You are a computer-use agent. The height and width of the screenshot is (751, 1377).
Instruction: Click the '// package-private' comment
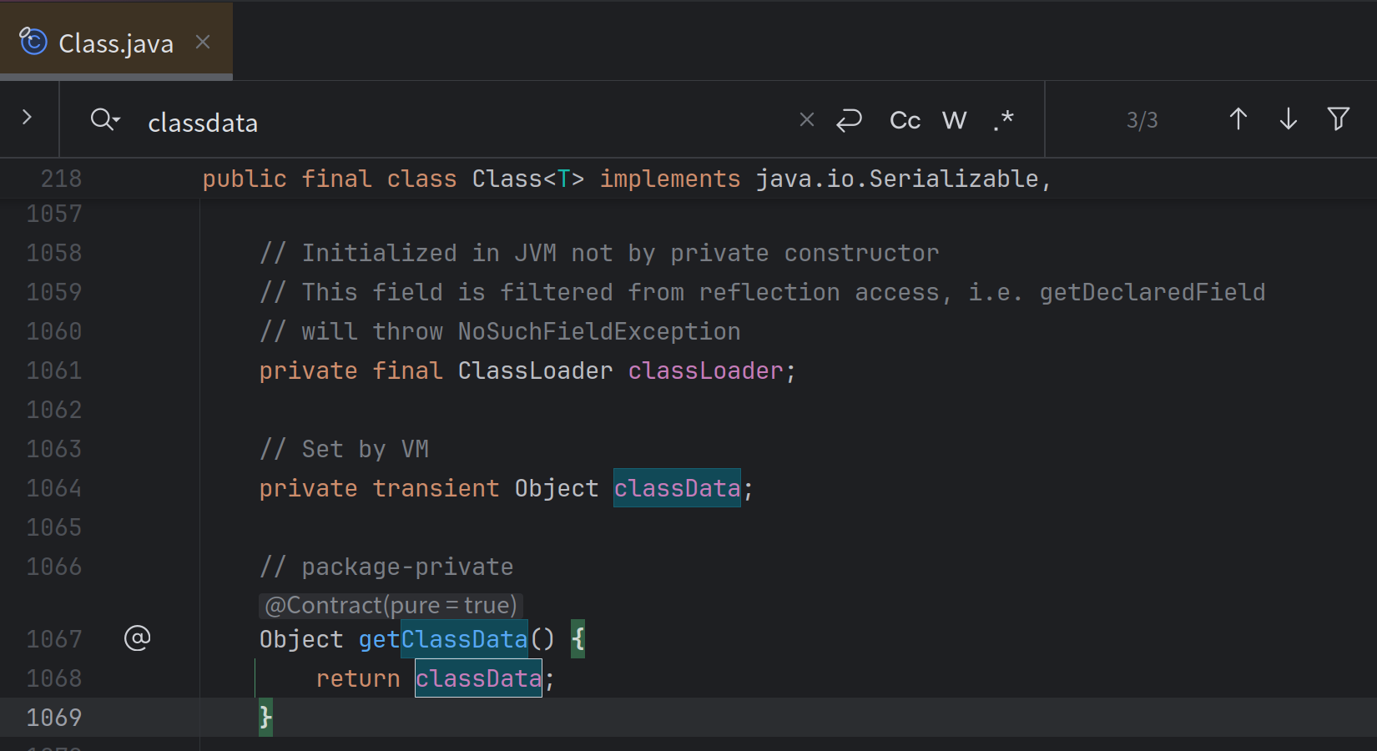click(x=386, y=567)
